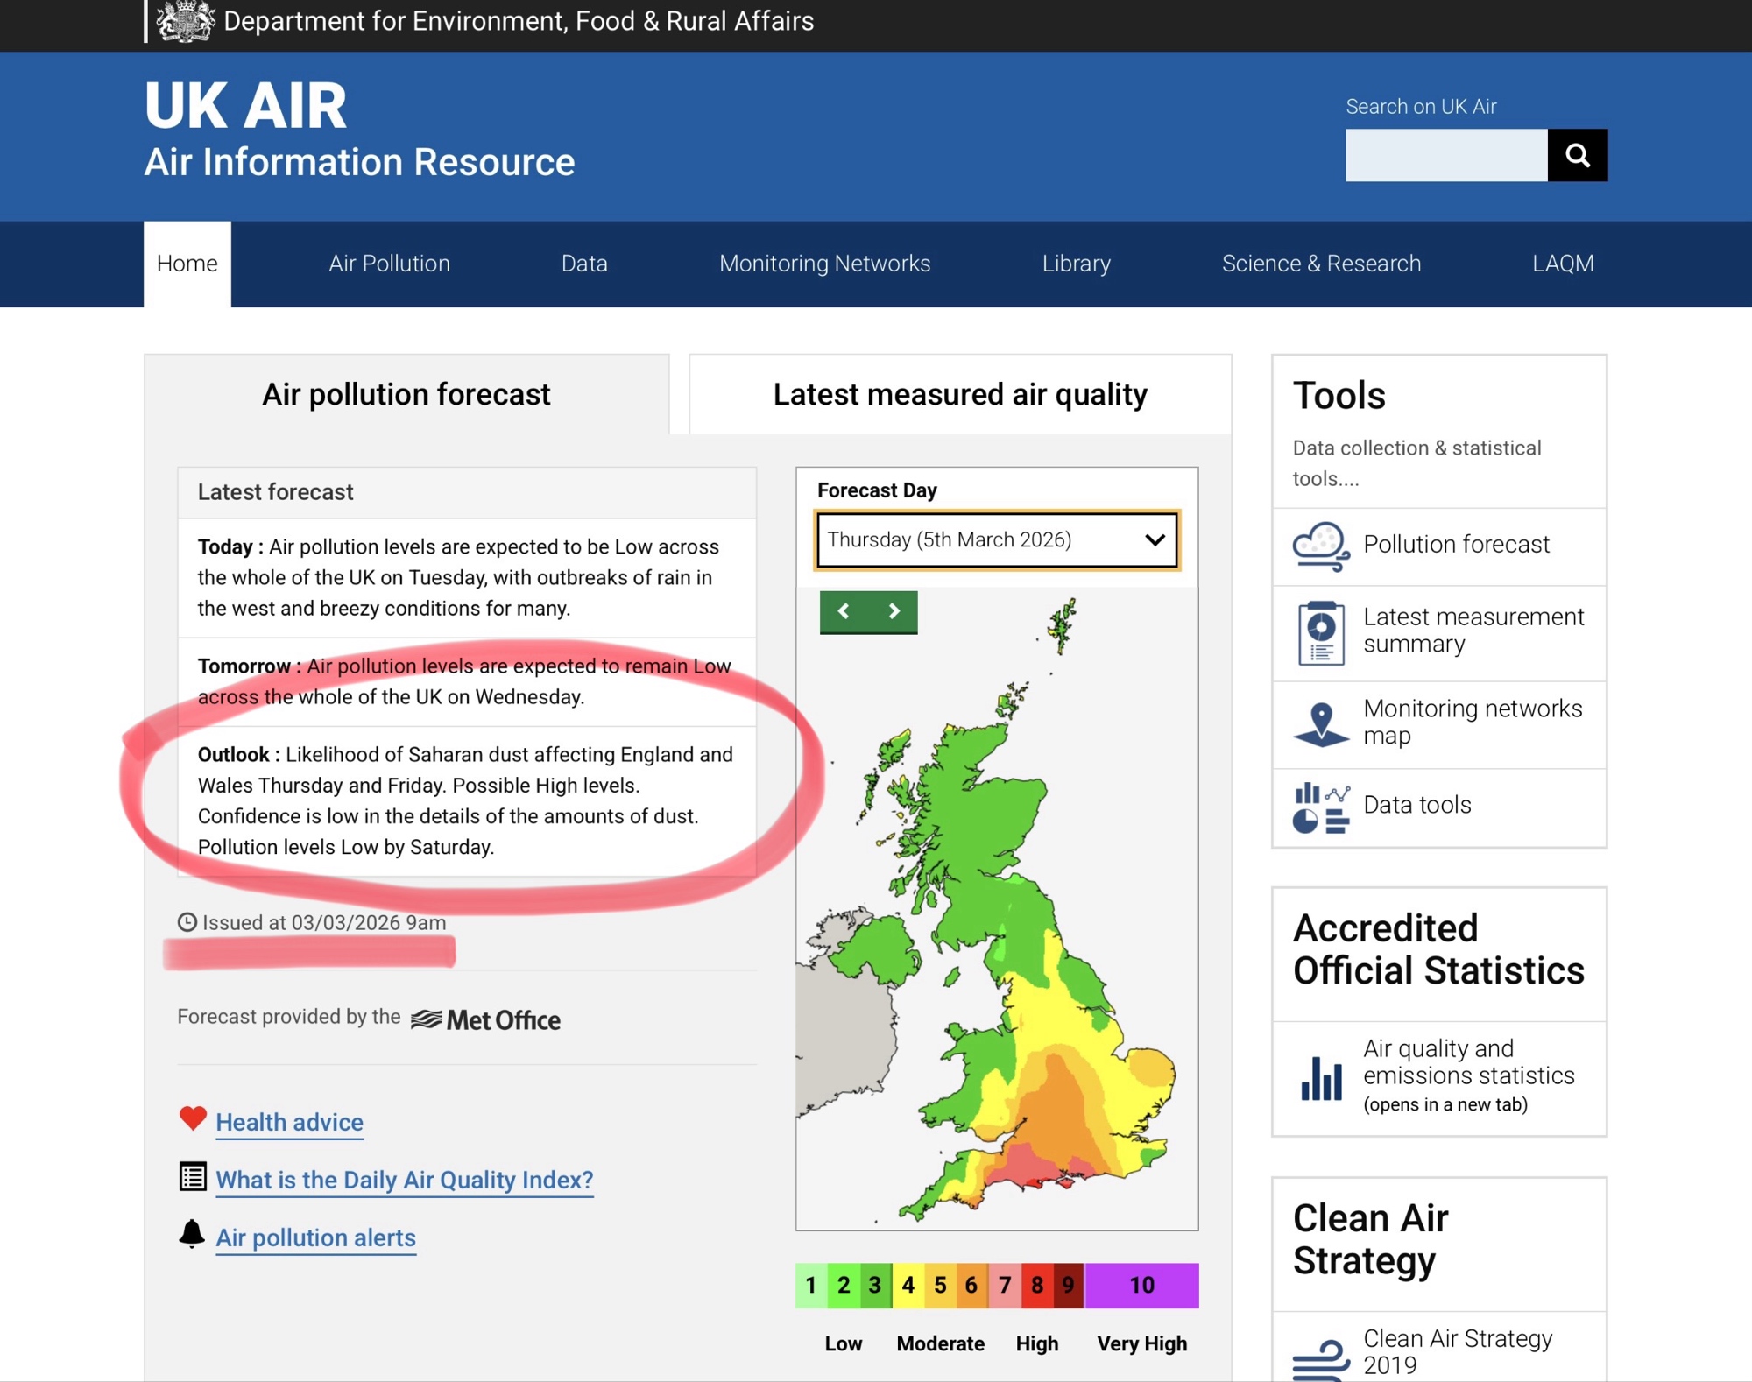Image resolution: width=1752 pixels, height=1382 pixels.
Task: Open the Forecast Day dropdown
Action: [x=996, y=540]
